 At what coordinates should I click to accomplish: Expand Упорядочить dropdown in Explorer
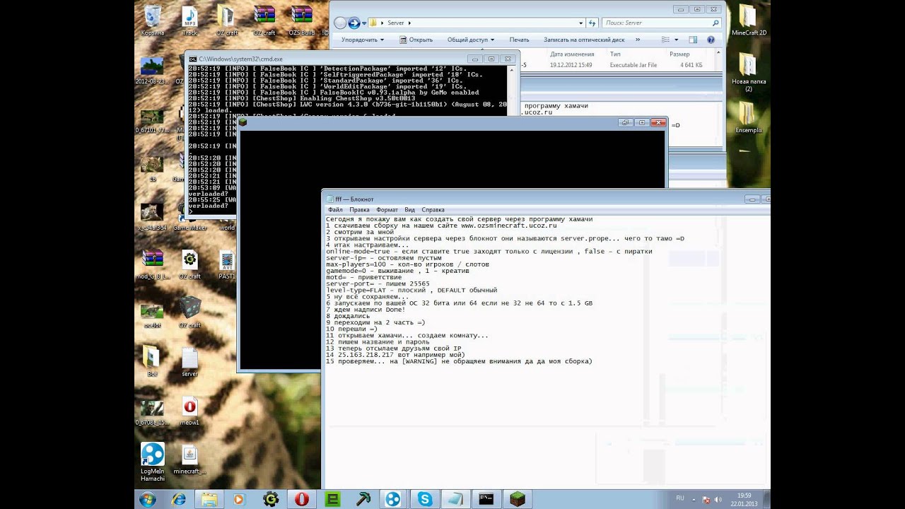362,40
